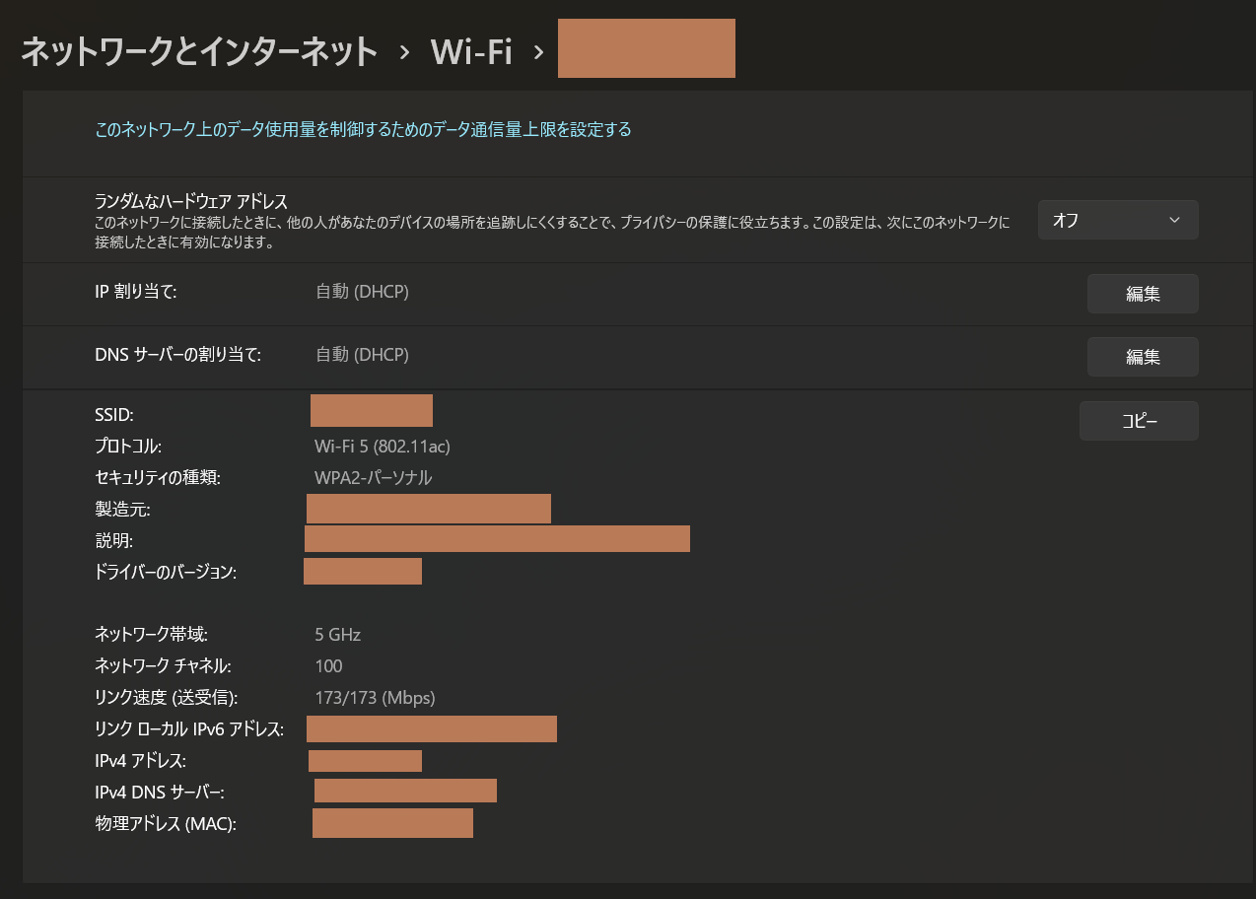Select the redacted network name in breadcrumb
The image size is (1256, 899).
click(x=647, y=48)
